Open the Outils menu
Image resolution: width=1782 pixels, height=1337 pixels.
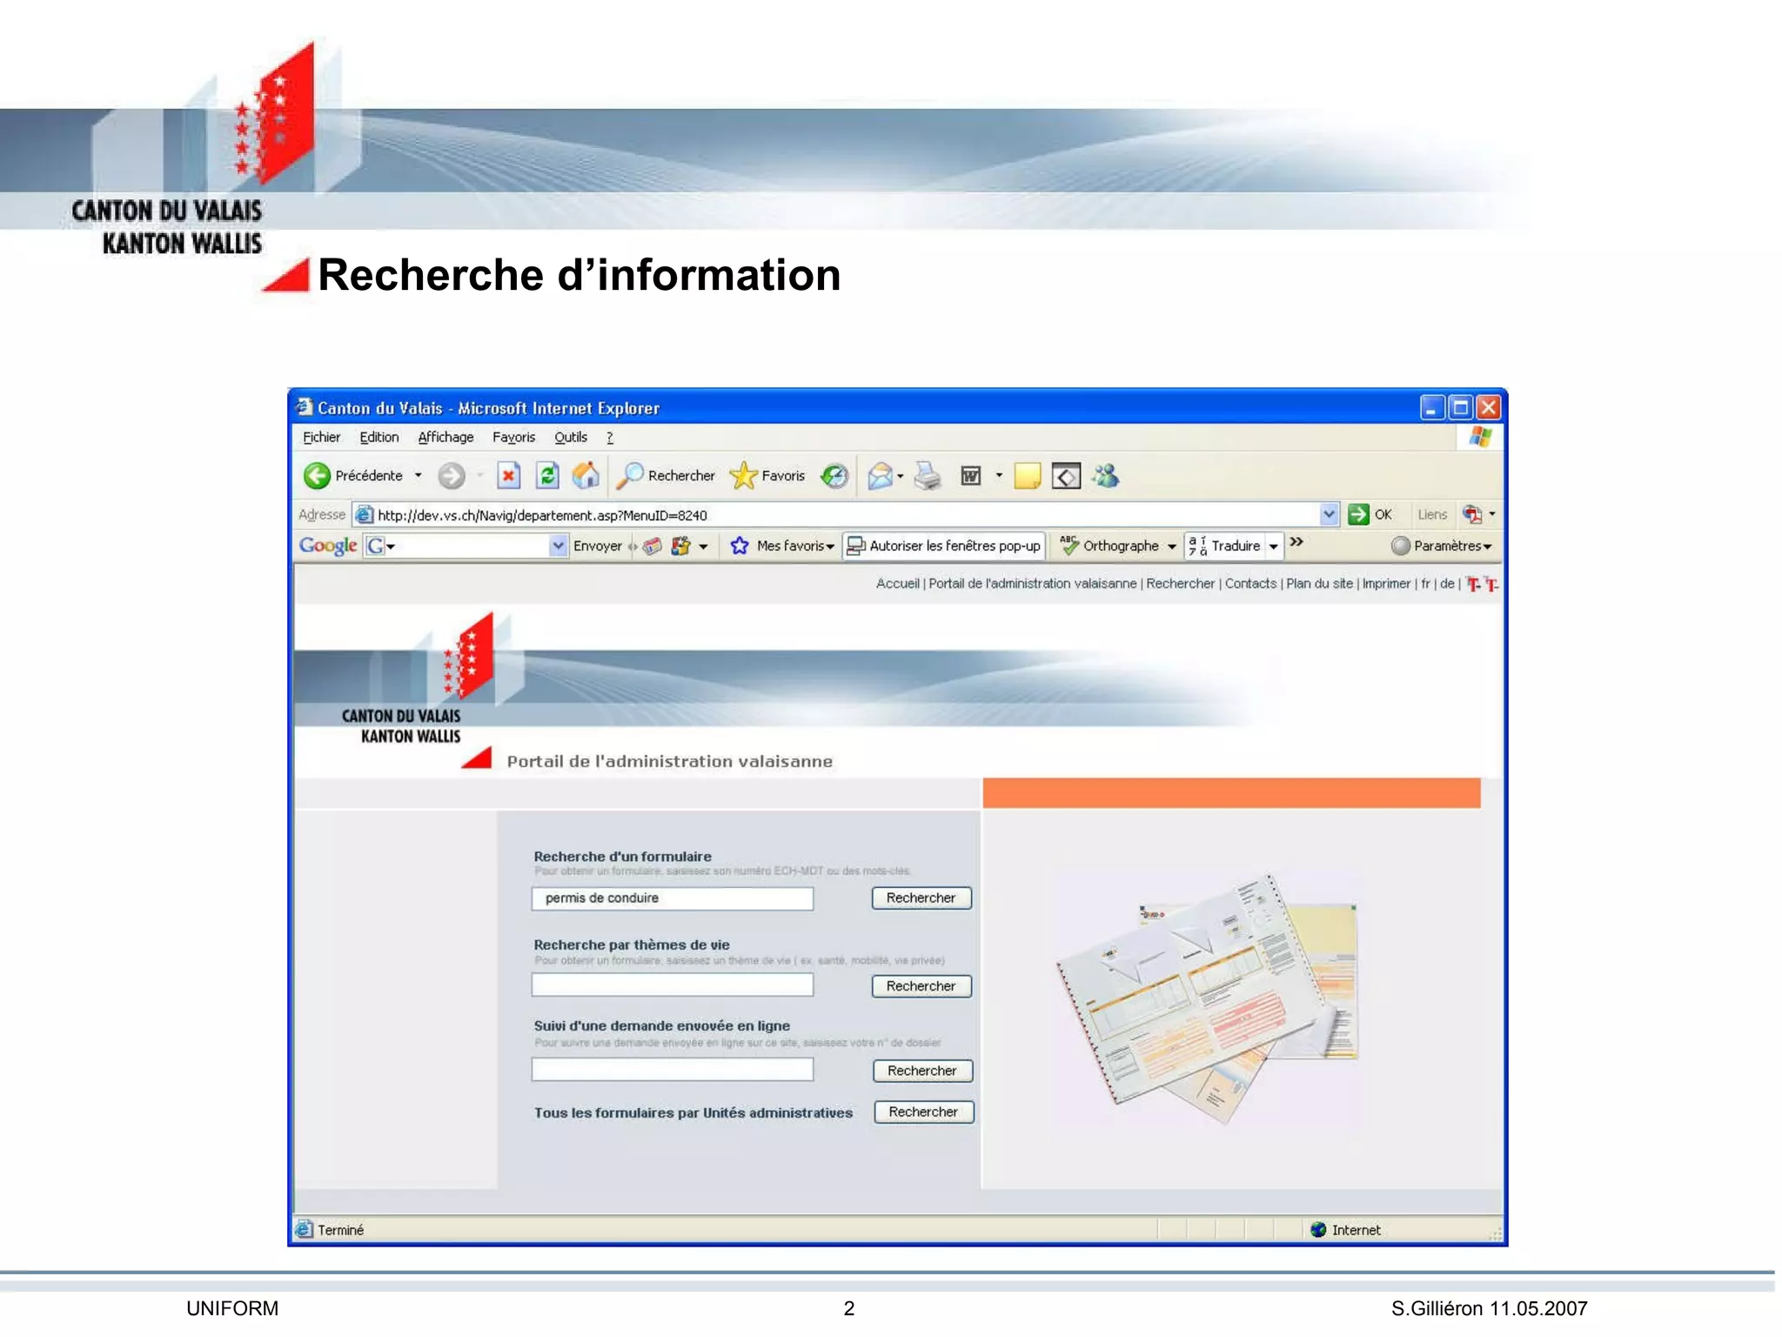(x=570, y=437)
